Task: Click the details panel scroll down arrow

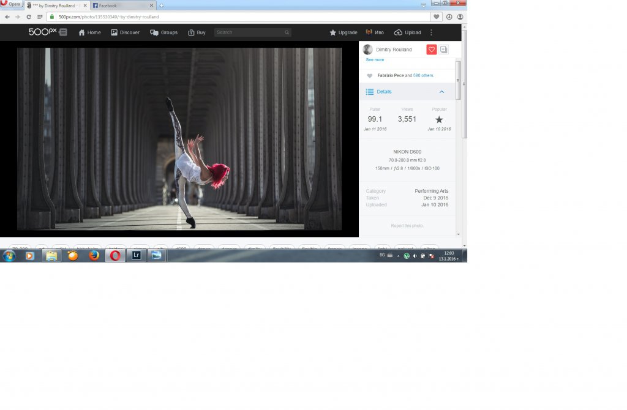Action: 458,234
